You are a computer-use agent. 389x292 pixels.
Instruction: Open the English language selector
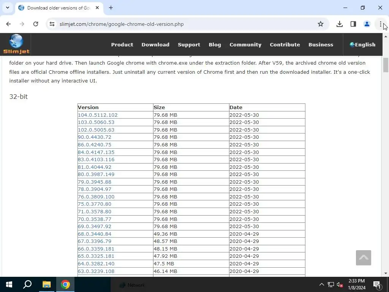[362, 45]
